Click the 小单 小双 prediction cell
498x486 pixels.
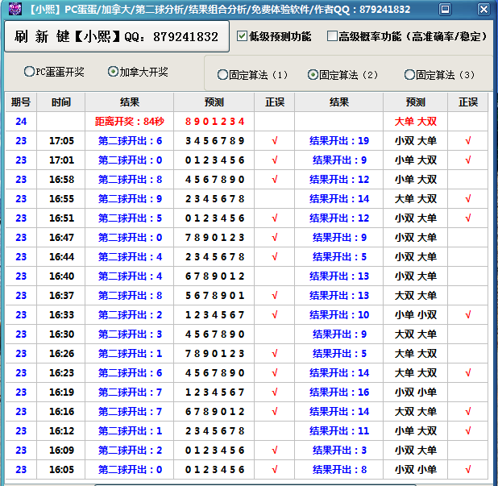tap(416, 315)
